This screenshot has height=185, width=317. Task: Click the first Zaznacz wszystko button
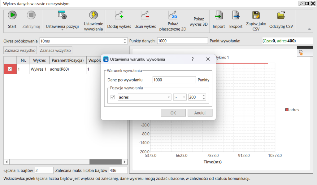20,50
